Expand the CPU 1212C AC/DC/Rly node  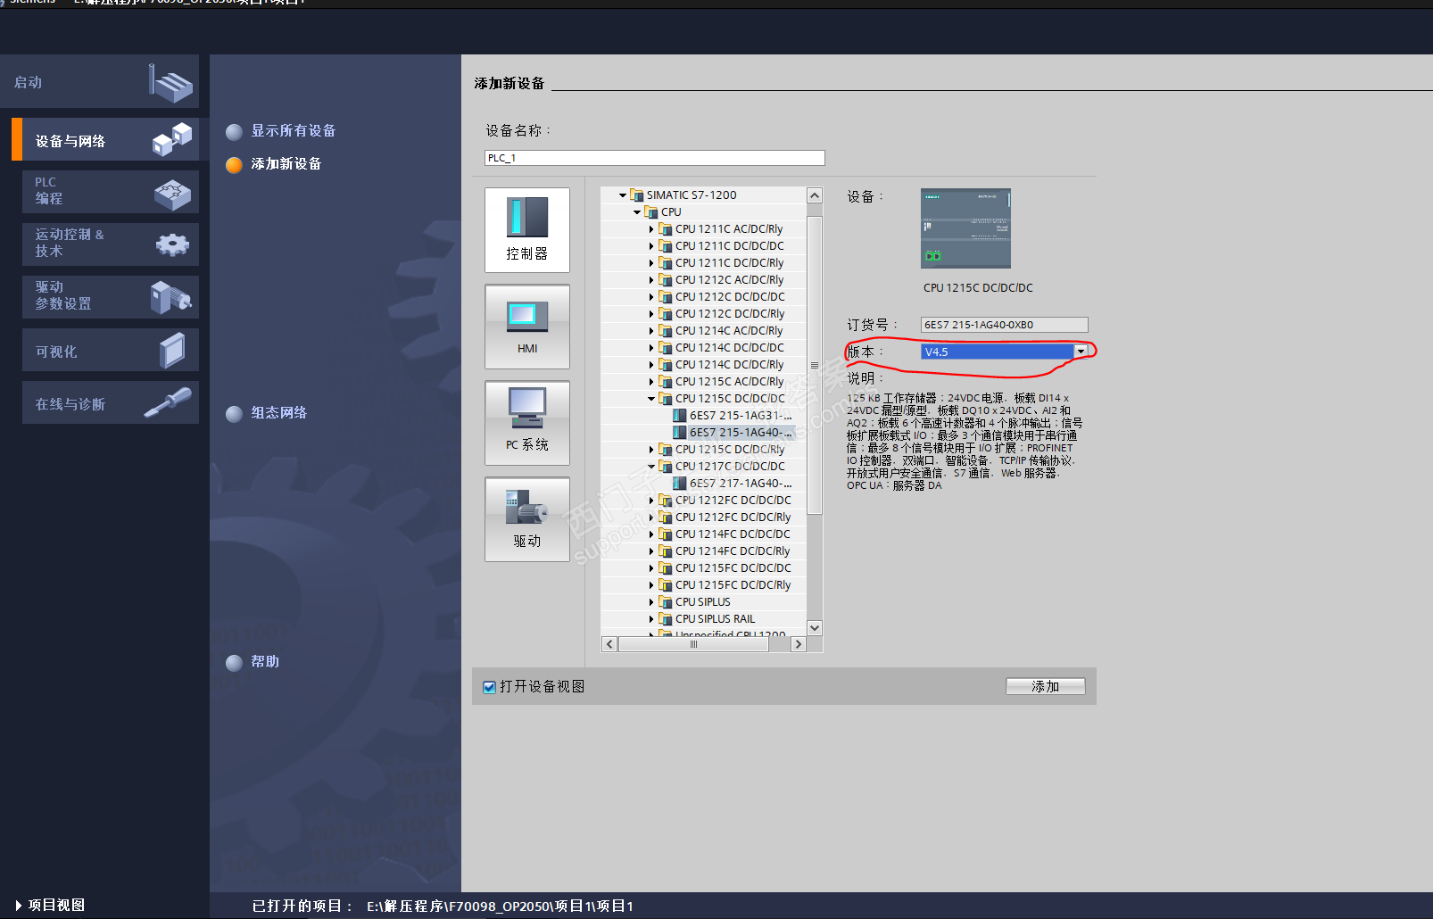click(x=650, y=279)
